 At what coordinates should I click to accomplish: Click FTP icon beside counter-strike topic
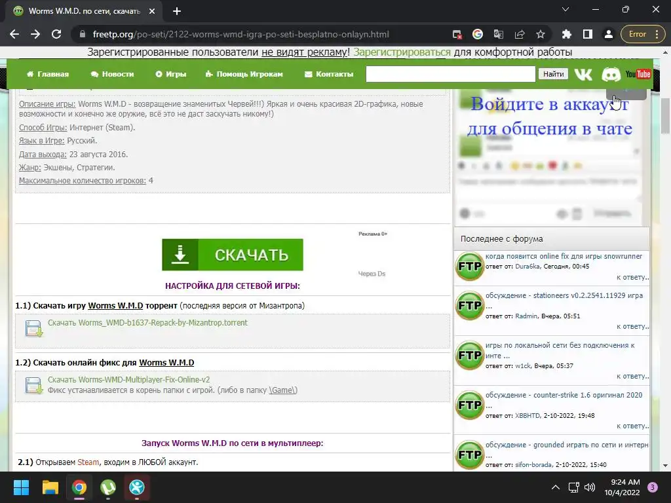469,405
